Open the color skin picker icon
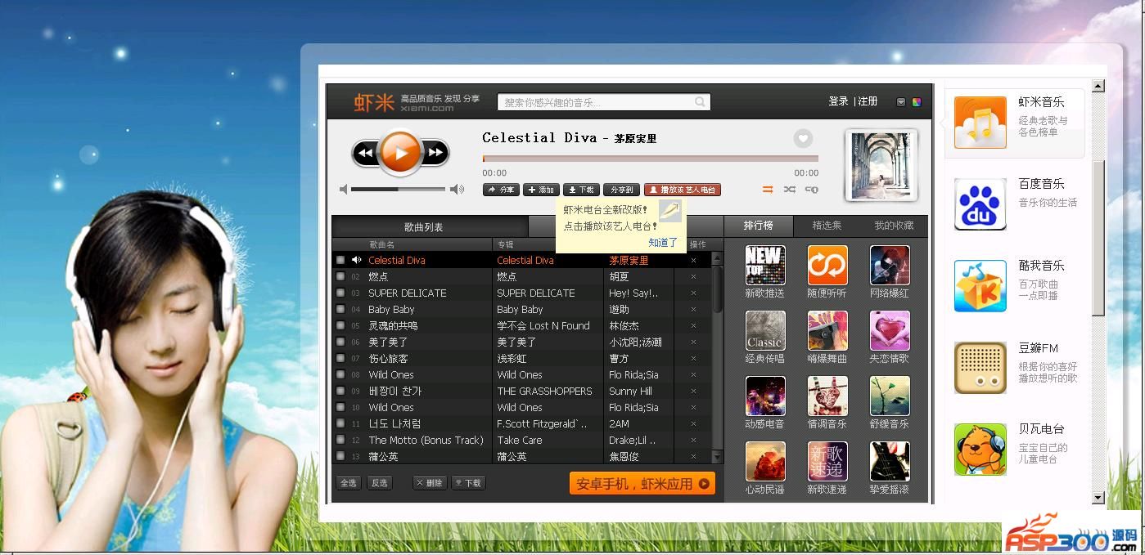 (917, 102)
